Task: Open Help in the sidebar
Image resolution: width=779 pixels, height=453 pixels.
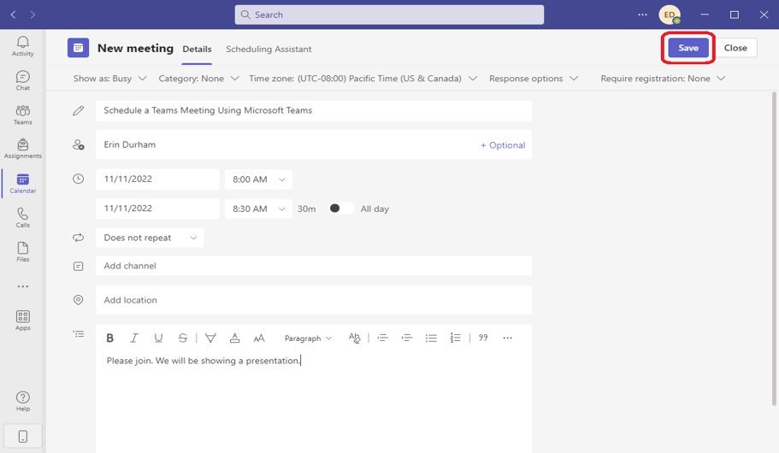Action: coord(23,402)
